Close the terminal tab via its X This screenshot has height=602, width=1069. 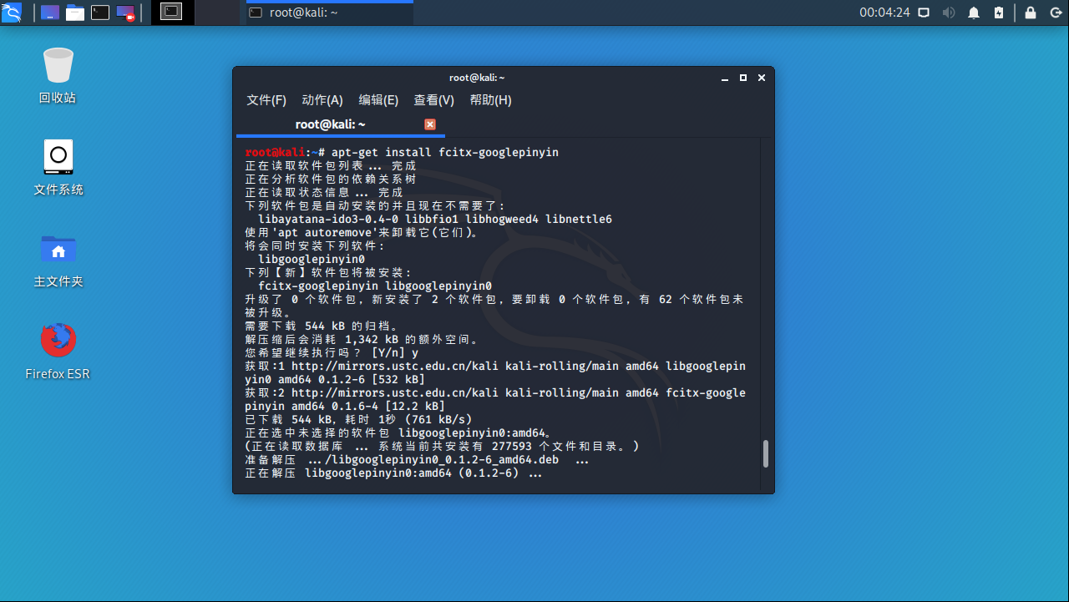[x=430, y=124]
